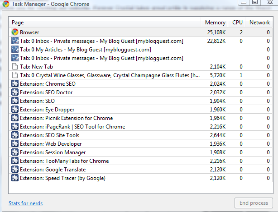
Task: Click the puzzle icon for SEO Site Tools
Action: [15, 135]
